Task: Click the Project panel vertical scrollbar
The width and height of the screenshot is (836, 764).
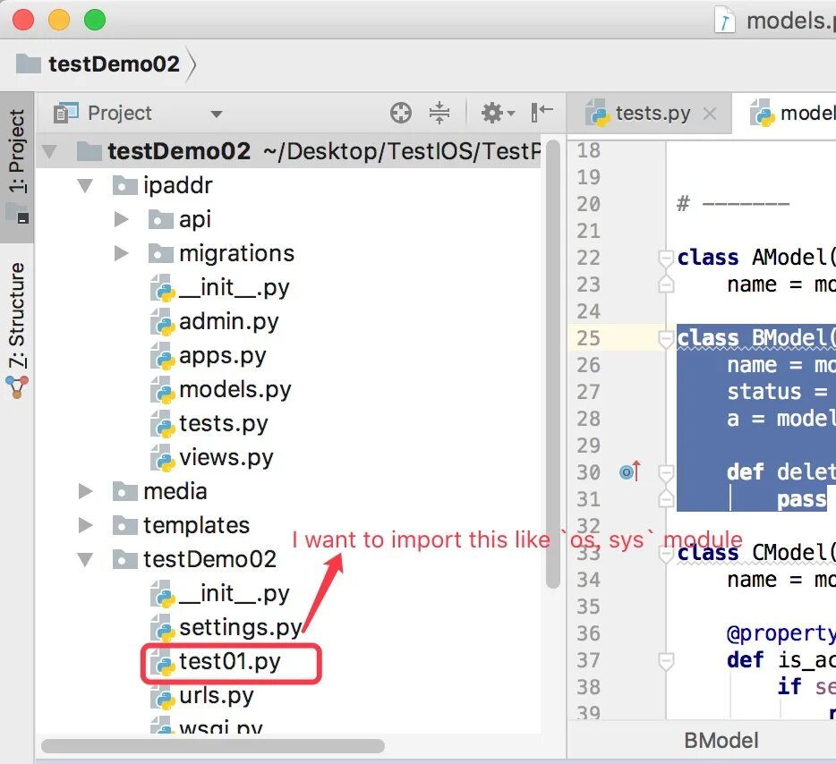Action: point(553,364)
